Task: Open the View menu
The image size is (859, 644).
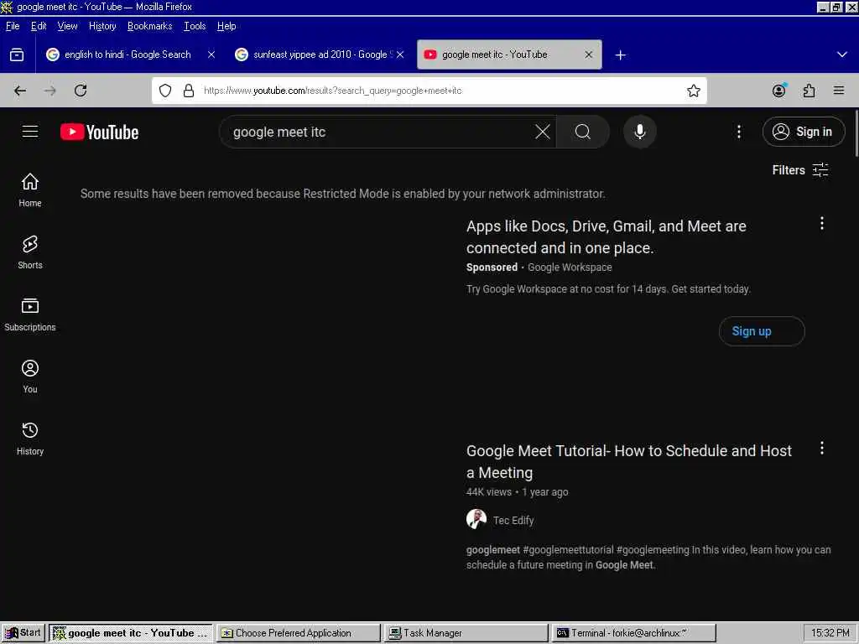Action: pyautogui.click(x=67, y=26)
